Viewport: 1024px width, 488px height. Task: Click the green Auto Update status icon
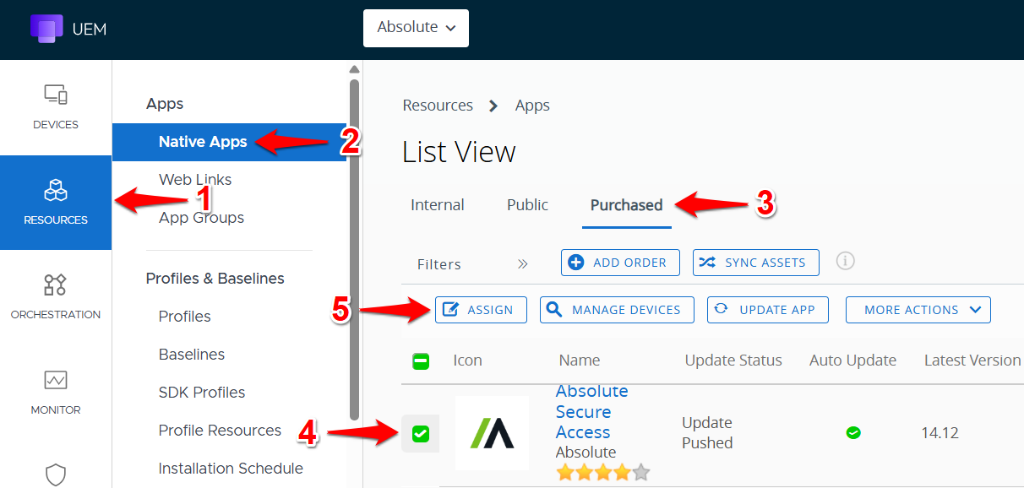pos(853,433)
